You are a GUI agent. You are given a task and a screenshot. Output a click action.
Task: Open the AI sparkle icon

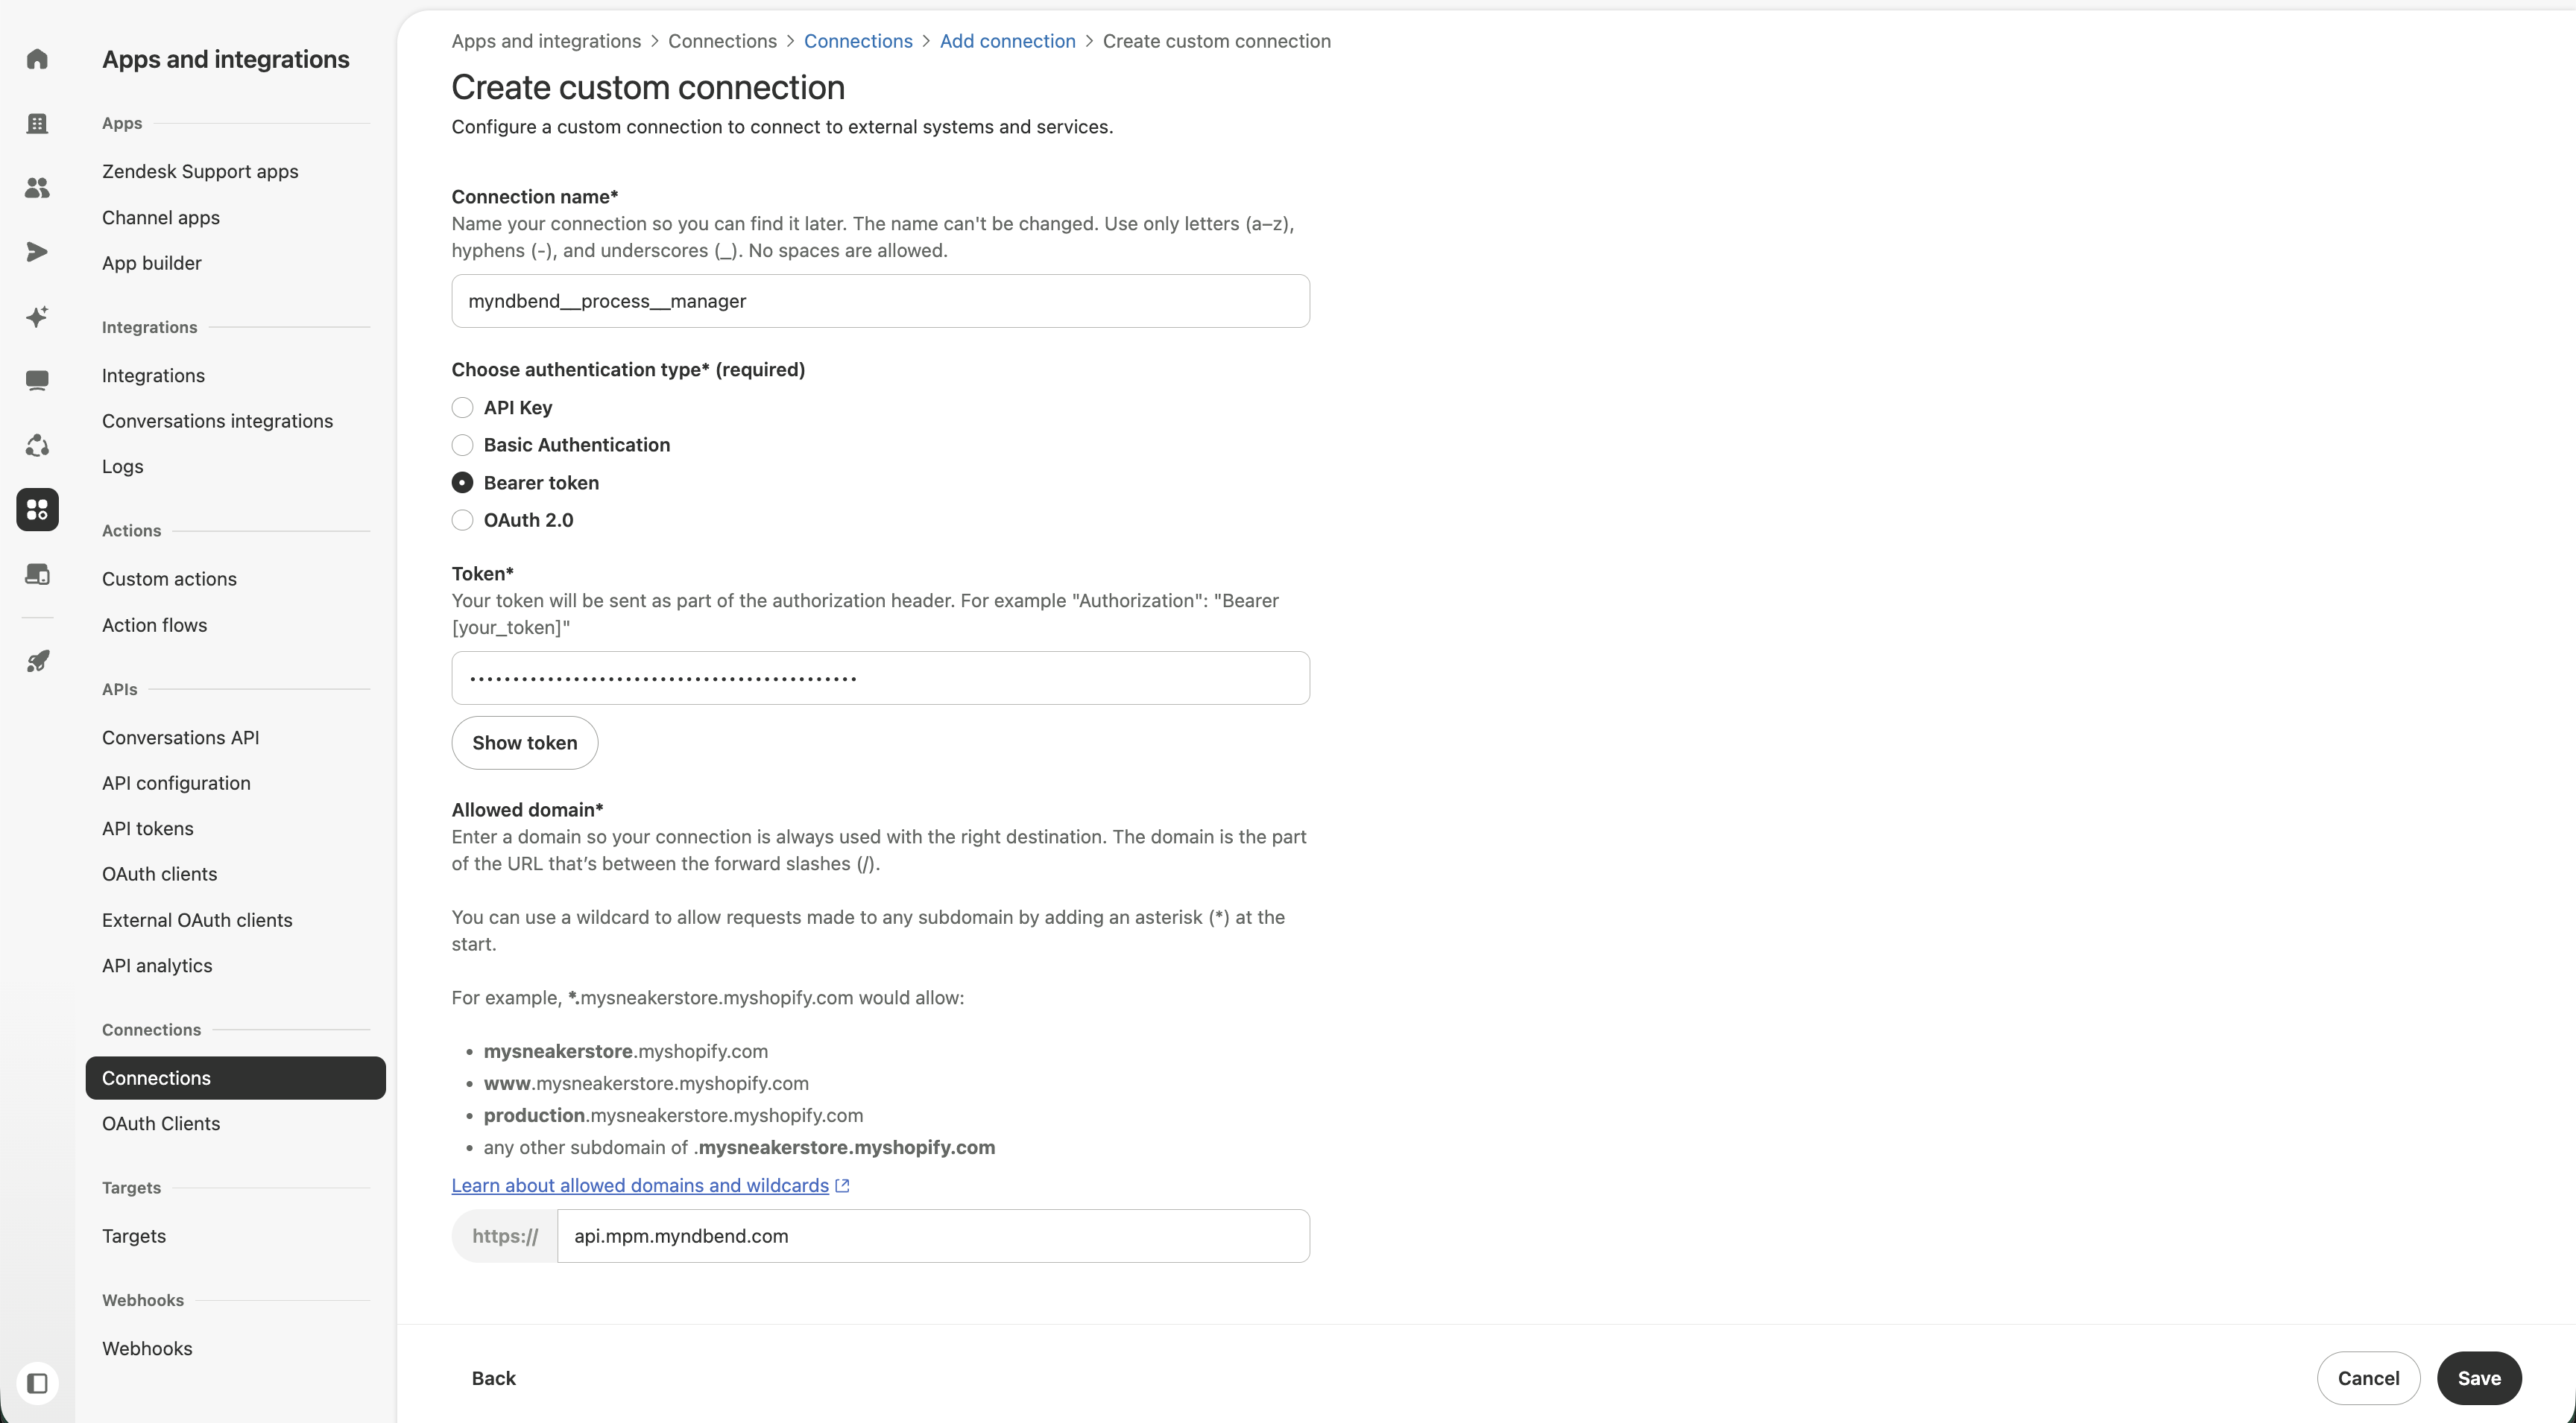point(37,317)
